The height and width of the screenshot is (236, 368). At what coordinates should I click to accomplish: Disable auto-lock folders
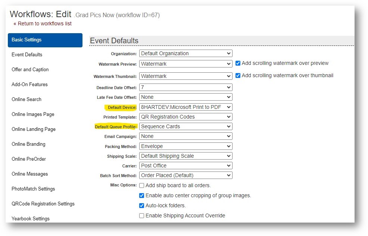click(141, 205)
